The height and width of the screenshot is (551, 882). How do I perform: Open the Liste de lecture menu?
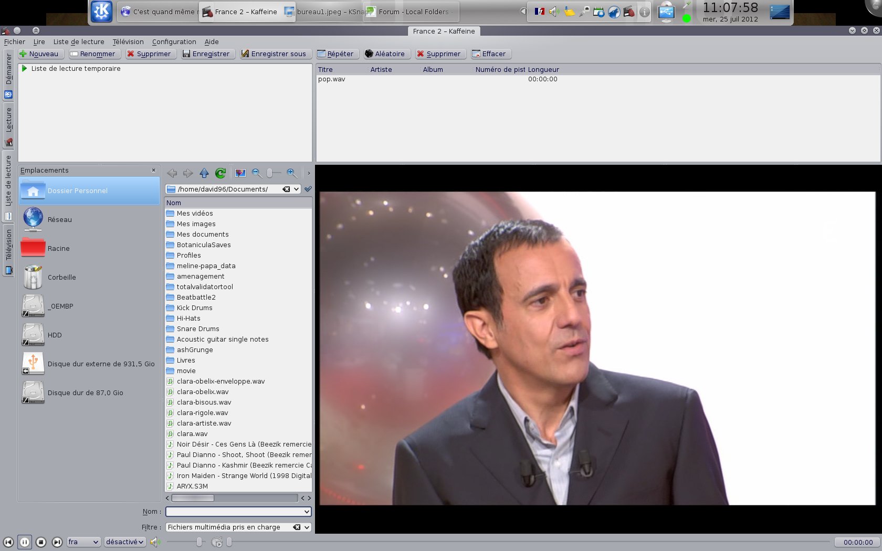click(79, 42)
